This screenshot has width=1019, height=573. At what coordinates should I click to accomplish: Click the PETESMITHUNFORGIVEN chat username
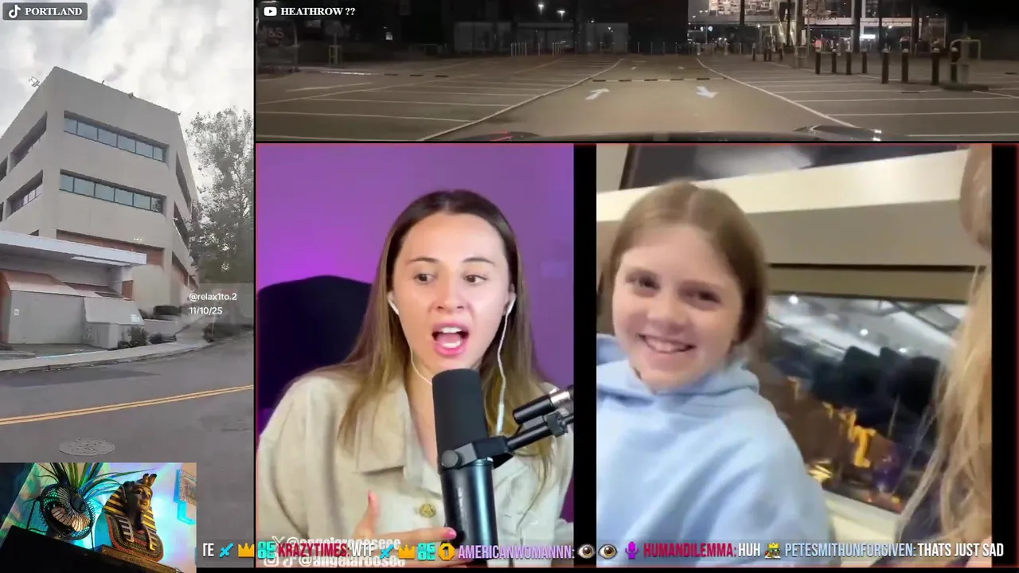(849, 551)
